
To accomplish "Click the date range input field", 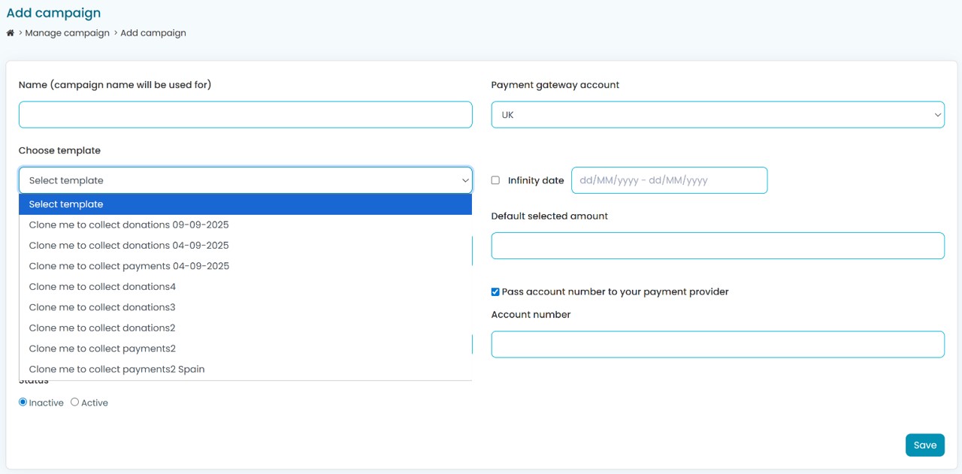I will click(x=669, y=180).
